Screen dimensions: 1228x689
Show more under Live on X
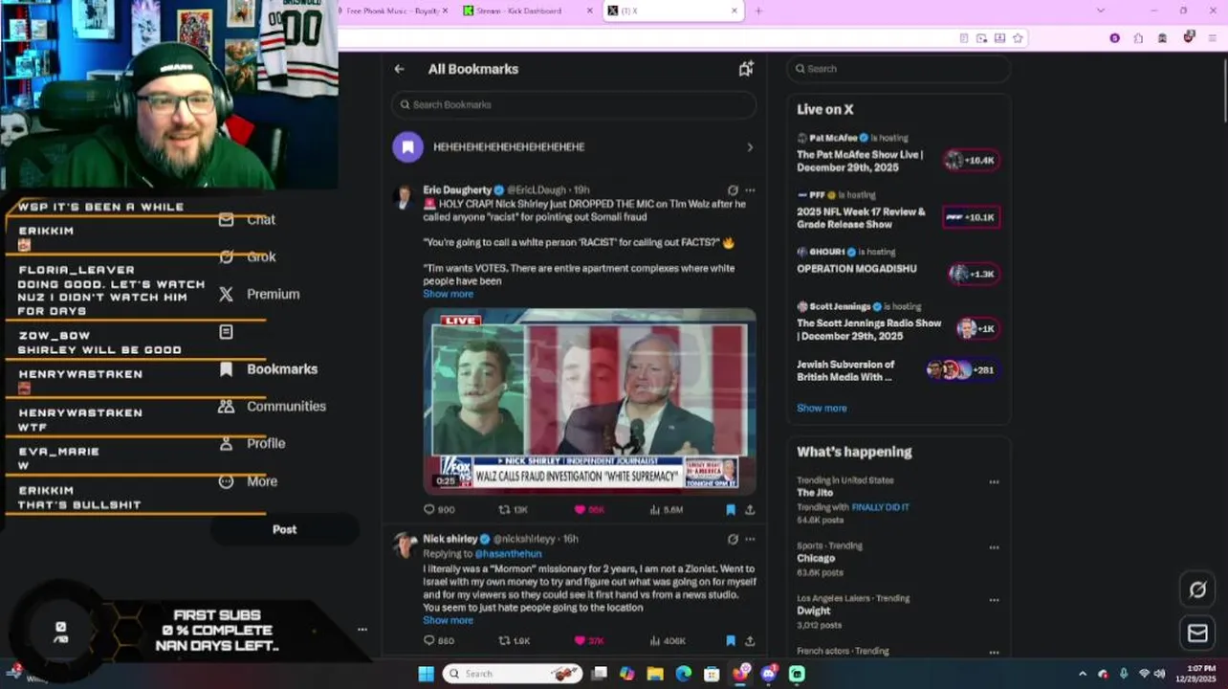point(822,408)
